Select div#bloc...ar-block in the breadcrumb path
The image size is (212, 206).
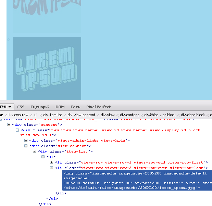[160, 115]
